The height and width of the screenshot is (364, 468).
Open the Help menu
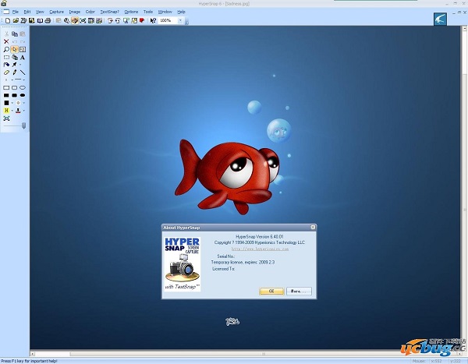[x=181, y=12]
